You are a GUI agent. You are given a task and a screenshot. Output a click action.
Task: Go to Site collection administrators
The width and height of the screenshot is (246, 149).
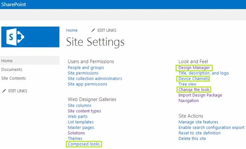tap(95, 78)
